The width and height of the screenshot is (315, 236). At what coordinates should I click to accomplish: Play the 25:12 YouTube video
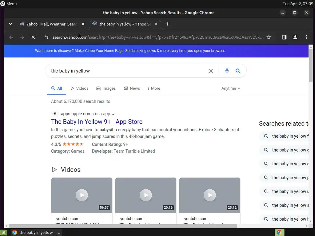(210, 195)
